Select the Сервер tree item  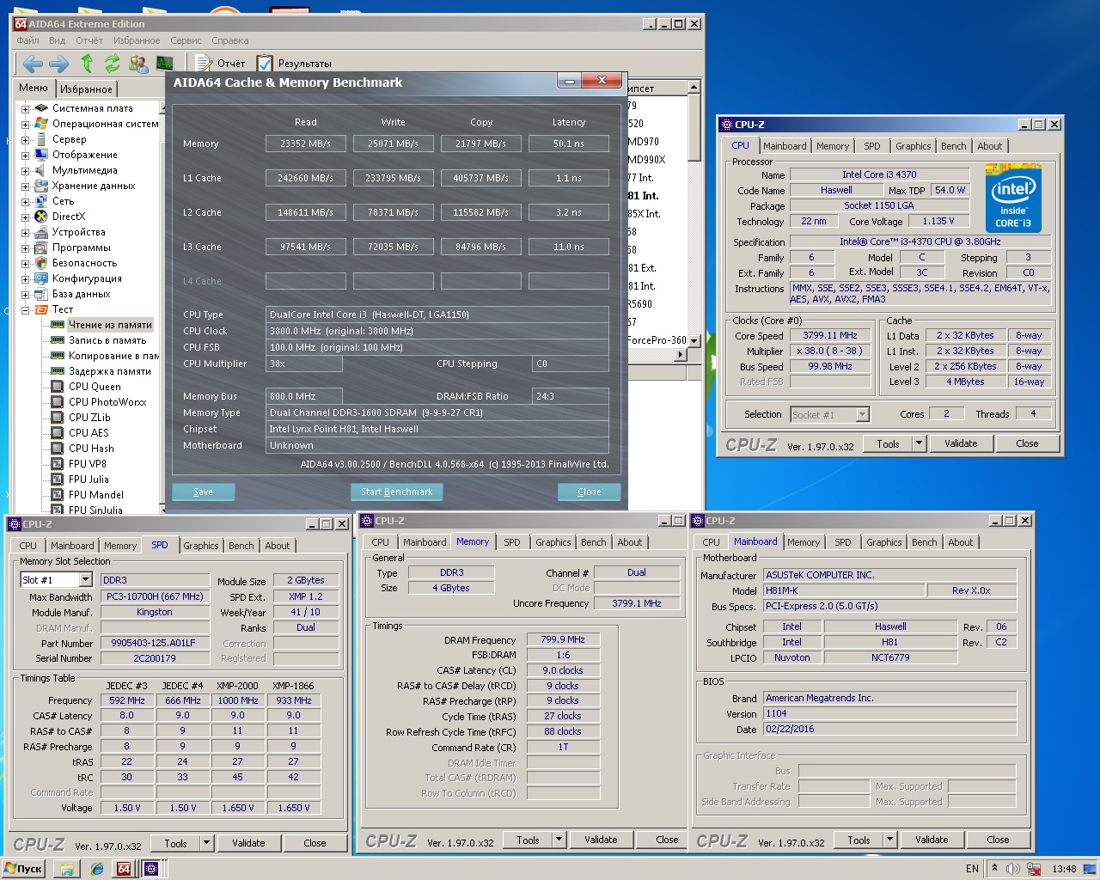point(69,139)
